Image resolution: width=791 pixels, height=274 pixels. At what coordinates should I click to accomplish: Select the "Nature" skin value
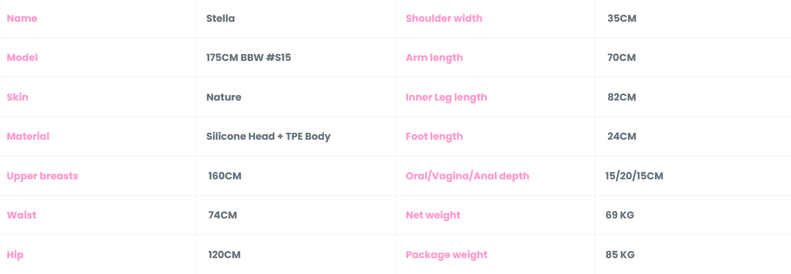[223, 97]
